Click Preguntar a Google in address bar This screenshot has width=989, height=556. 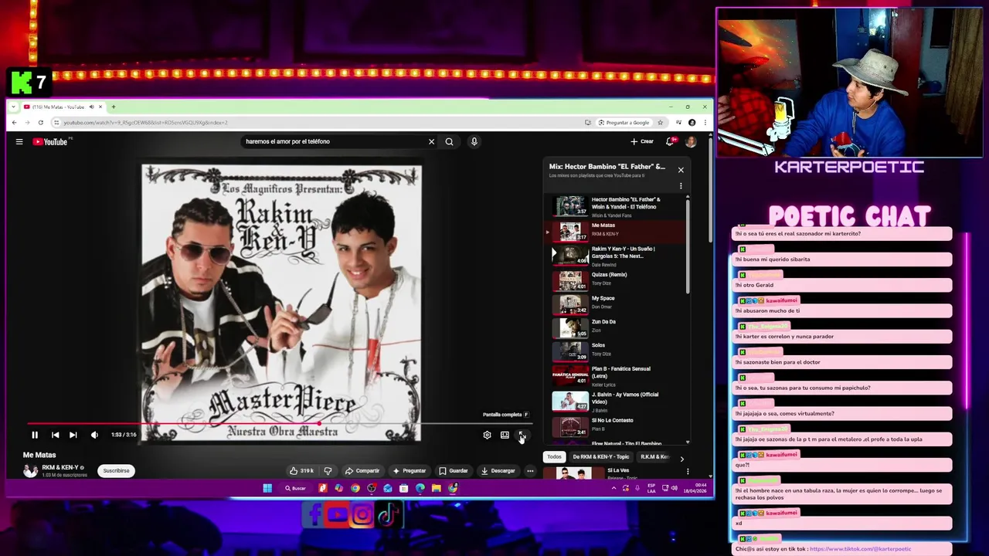click(x=624, y=123)
